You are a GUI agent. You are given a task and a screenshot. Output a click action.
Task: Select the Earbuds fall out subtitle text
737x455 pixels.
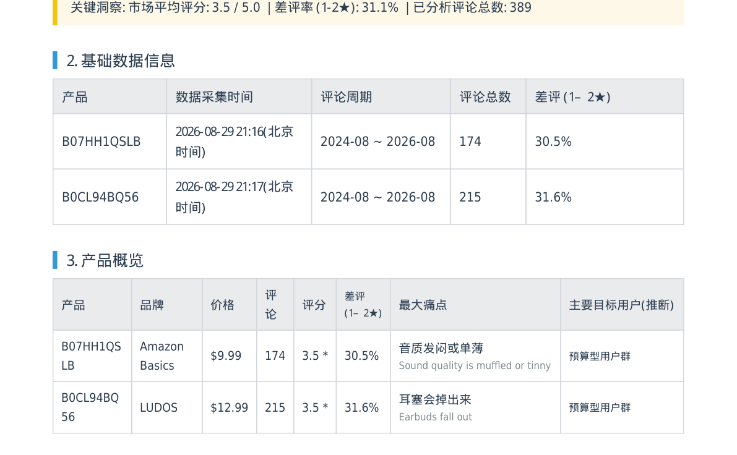tap(435, 417)
